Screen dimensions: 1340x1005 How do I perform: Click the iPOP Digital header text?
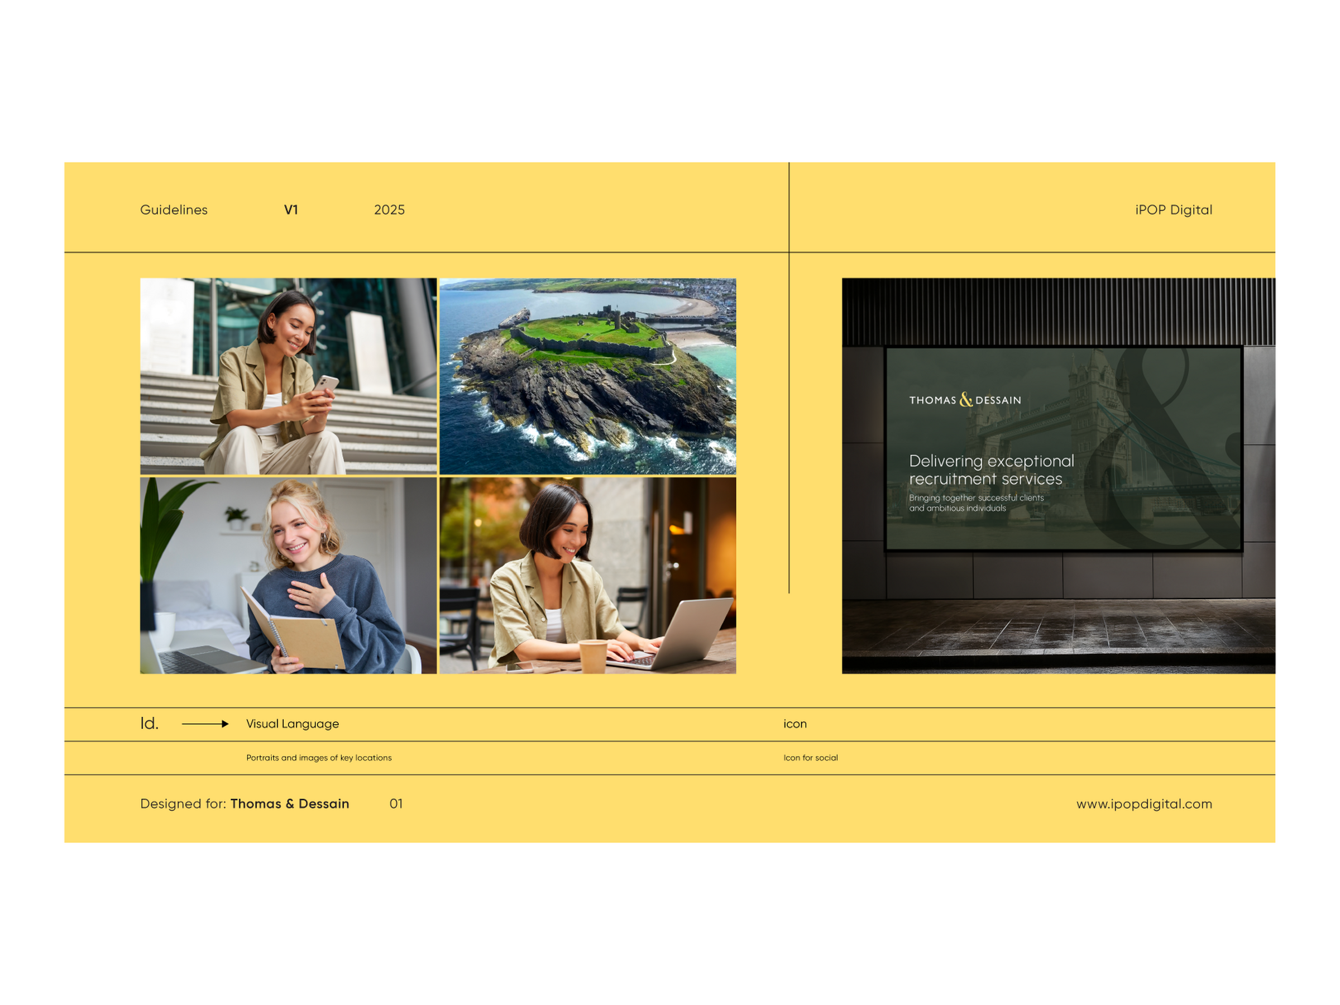[x=1174, y=209]
